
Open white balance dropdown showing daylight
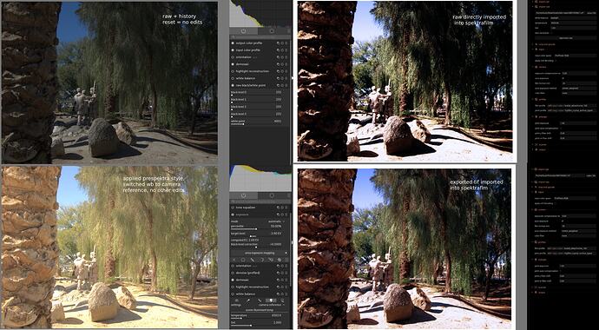click(574, 18)
